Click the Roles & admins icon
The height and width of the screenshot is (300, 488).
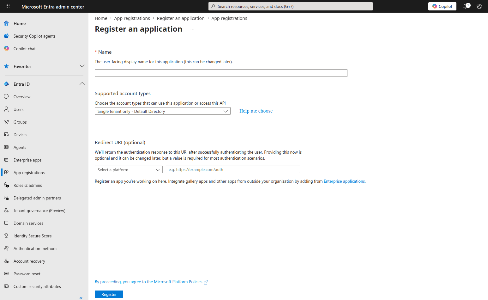click(x=6, y=185)
